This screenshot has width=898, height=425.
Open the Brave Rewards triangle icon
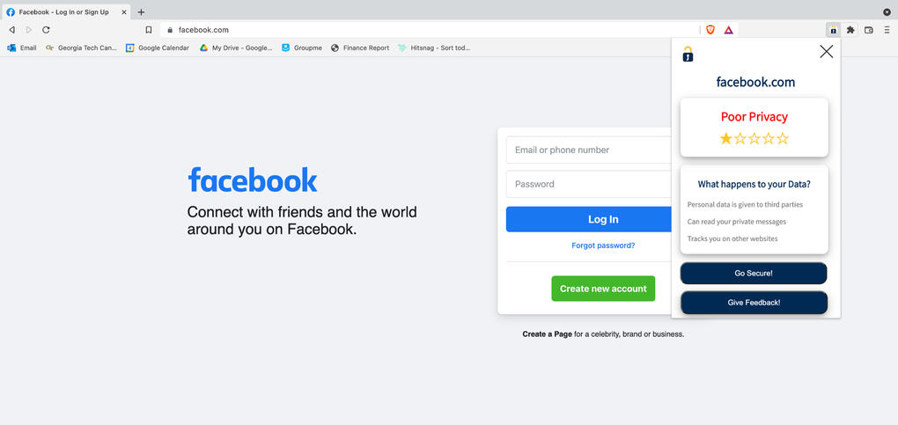(x=729, y=30)
